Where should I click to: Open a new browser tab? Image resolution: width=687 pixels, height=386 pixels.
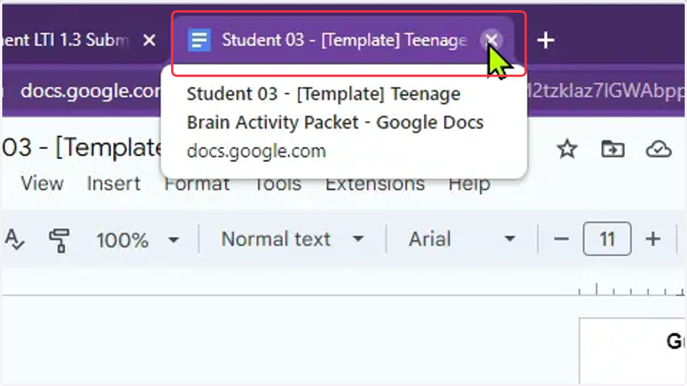point(546,40)
